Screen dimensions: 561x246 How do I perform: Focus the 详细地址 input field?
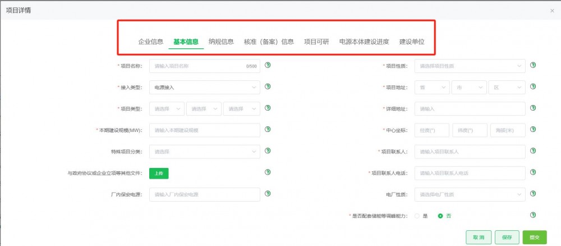470,109
